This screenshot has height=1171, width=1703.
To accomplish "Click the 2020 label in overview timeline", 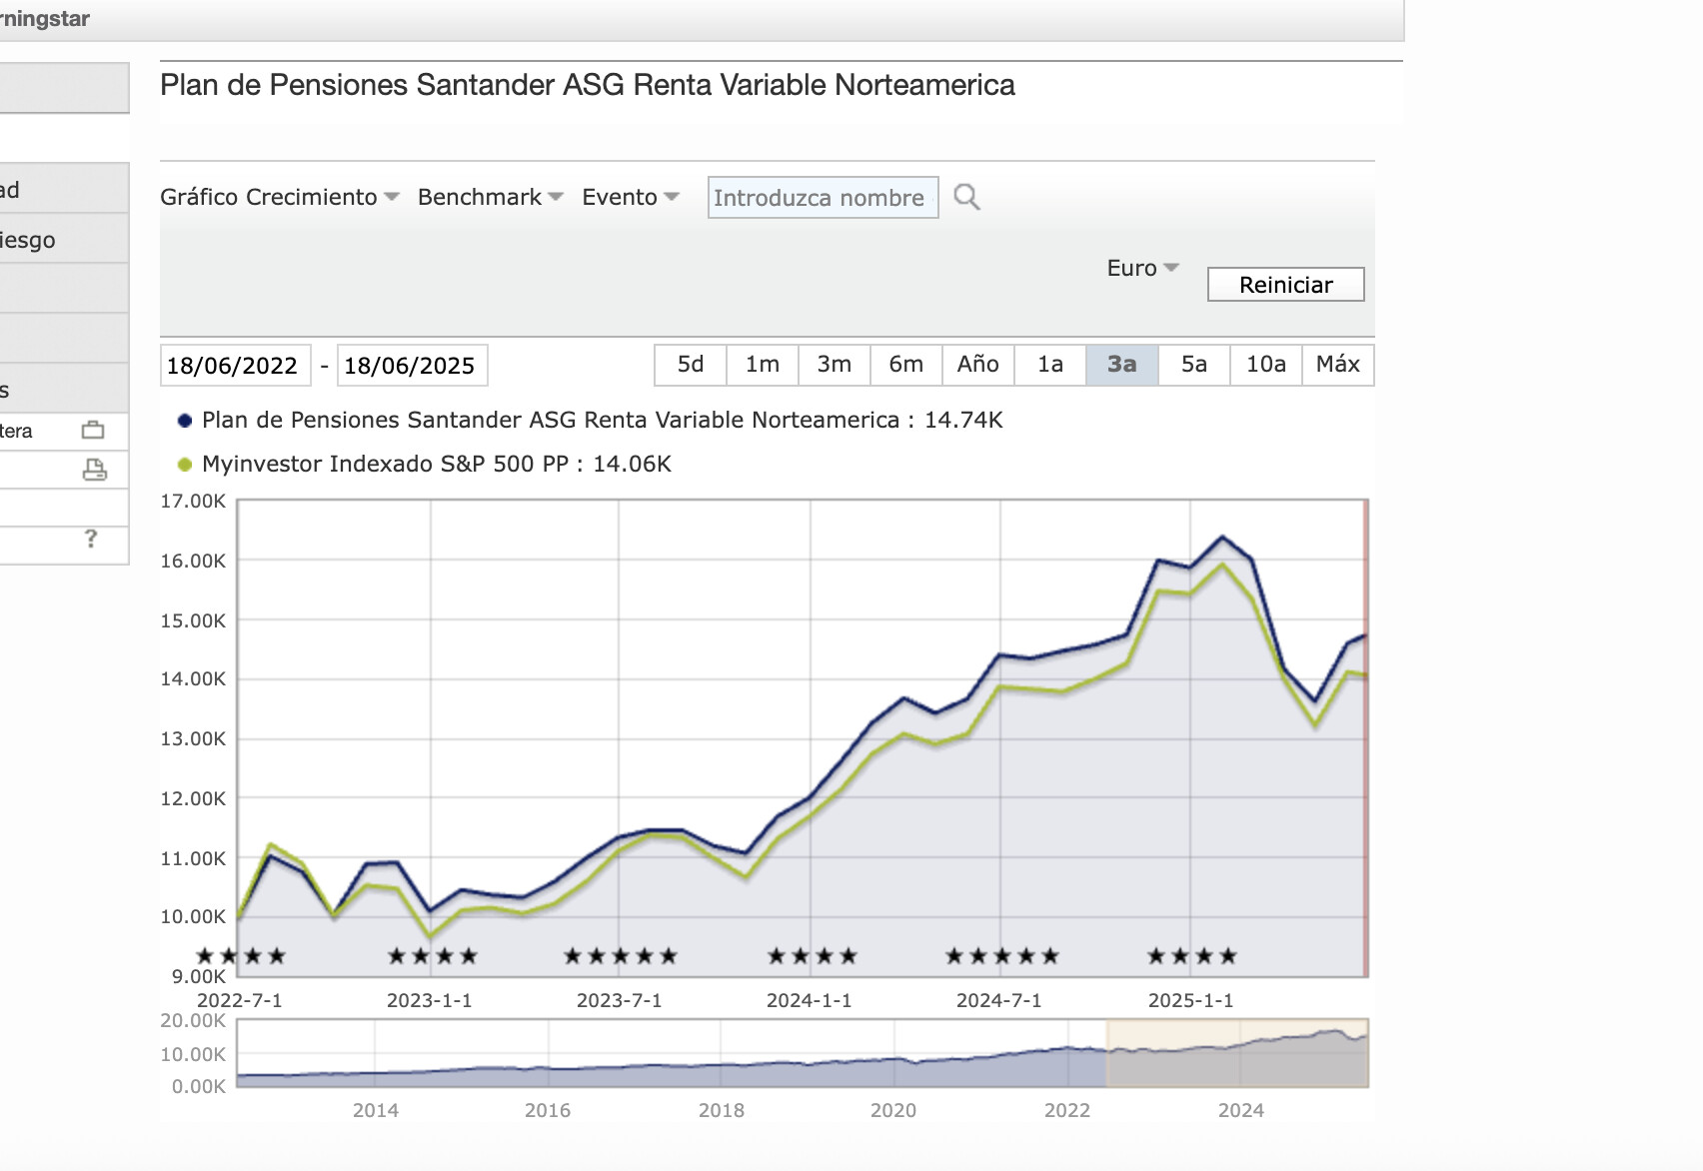I will coord(893,1110).
